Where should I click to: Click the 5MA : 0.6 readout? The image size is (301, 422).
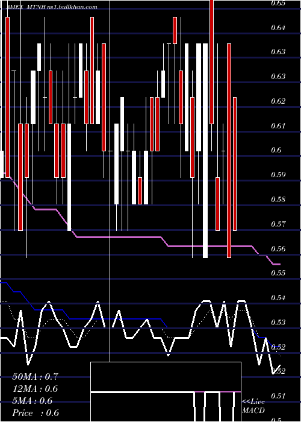(33, 401)
